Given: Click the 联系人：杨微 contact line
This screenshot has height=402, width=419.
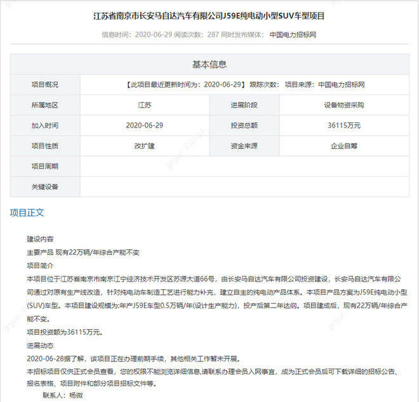Looking at the screenshot, I should point(62,395).
